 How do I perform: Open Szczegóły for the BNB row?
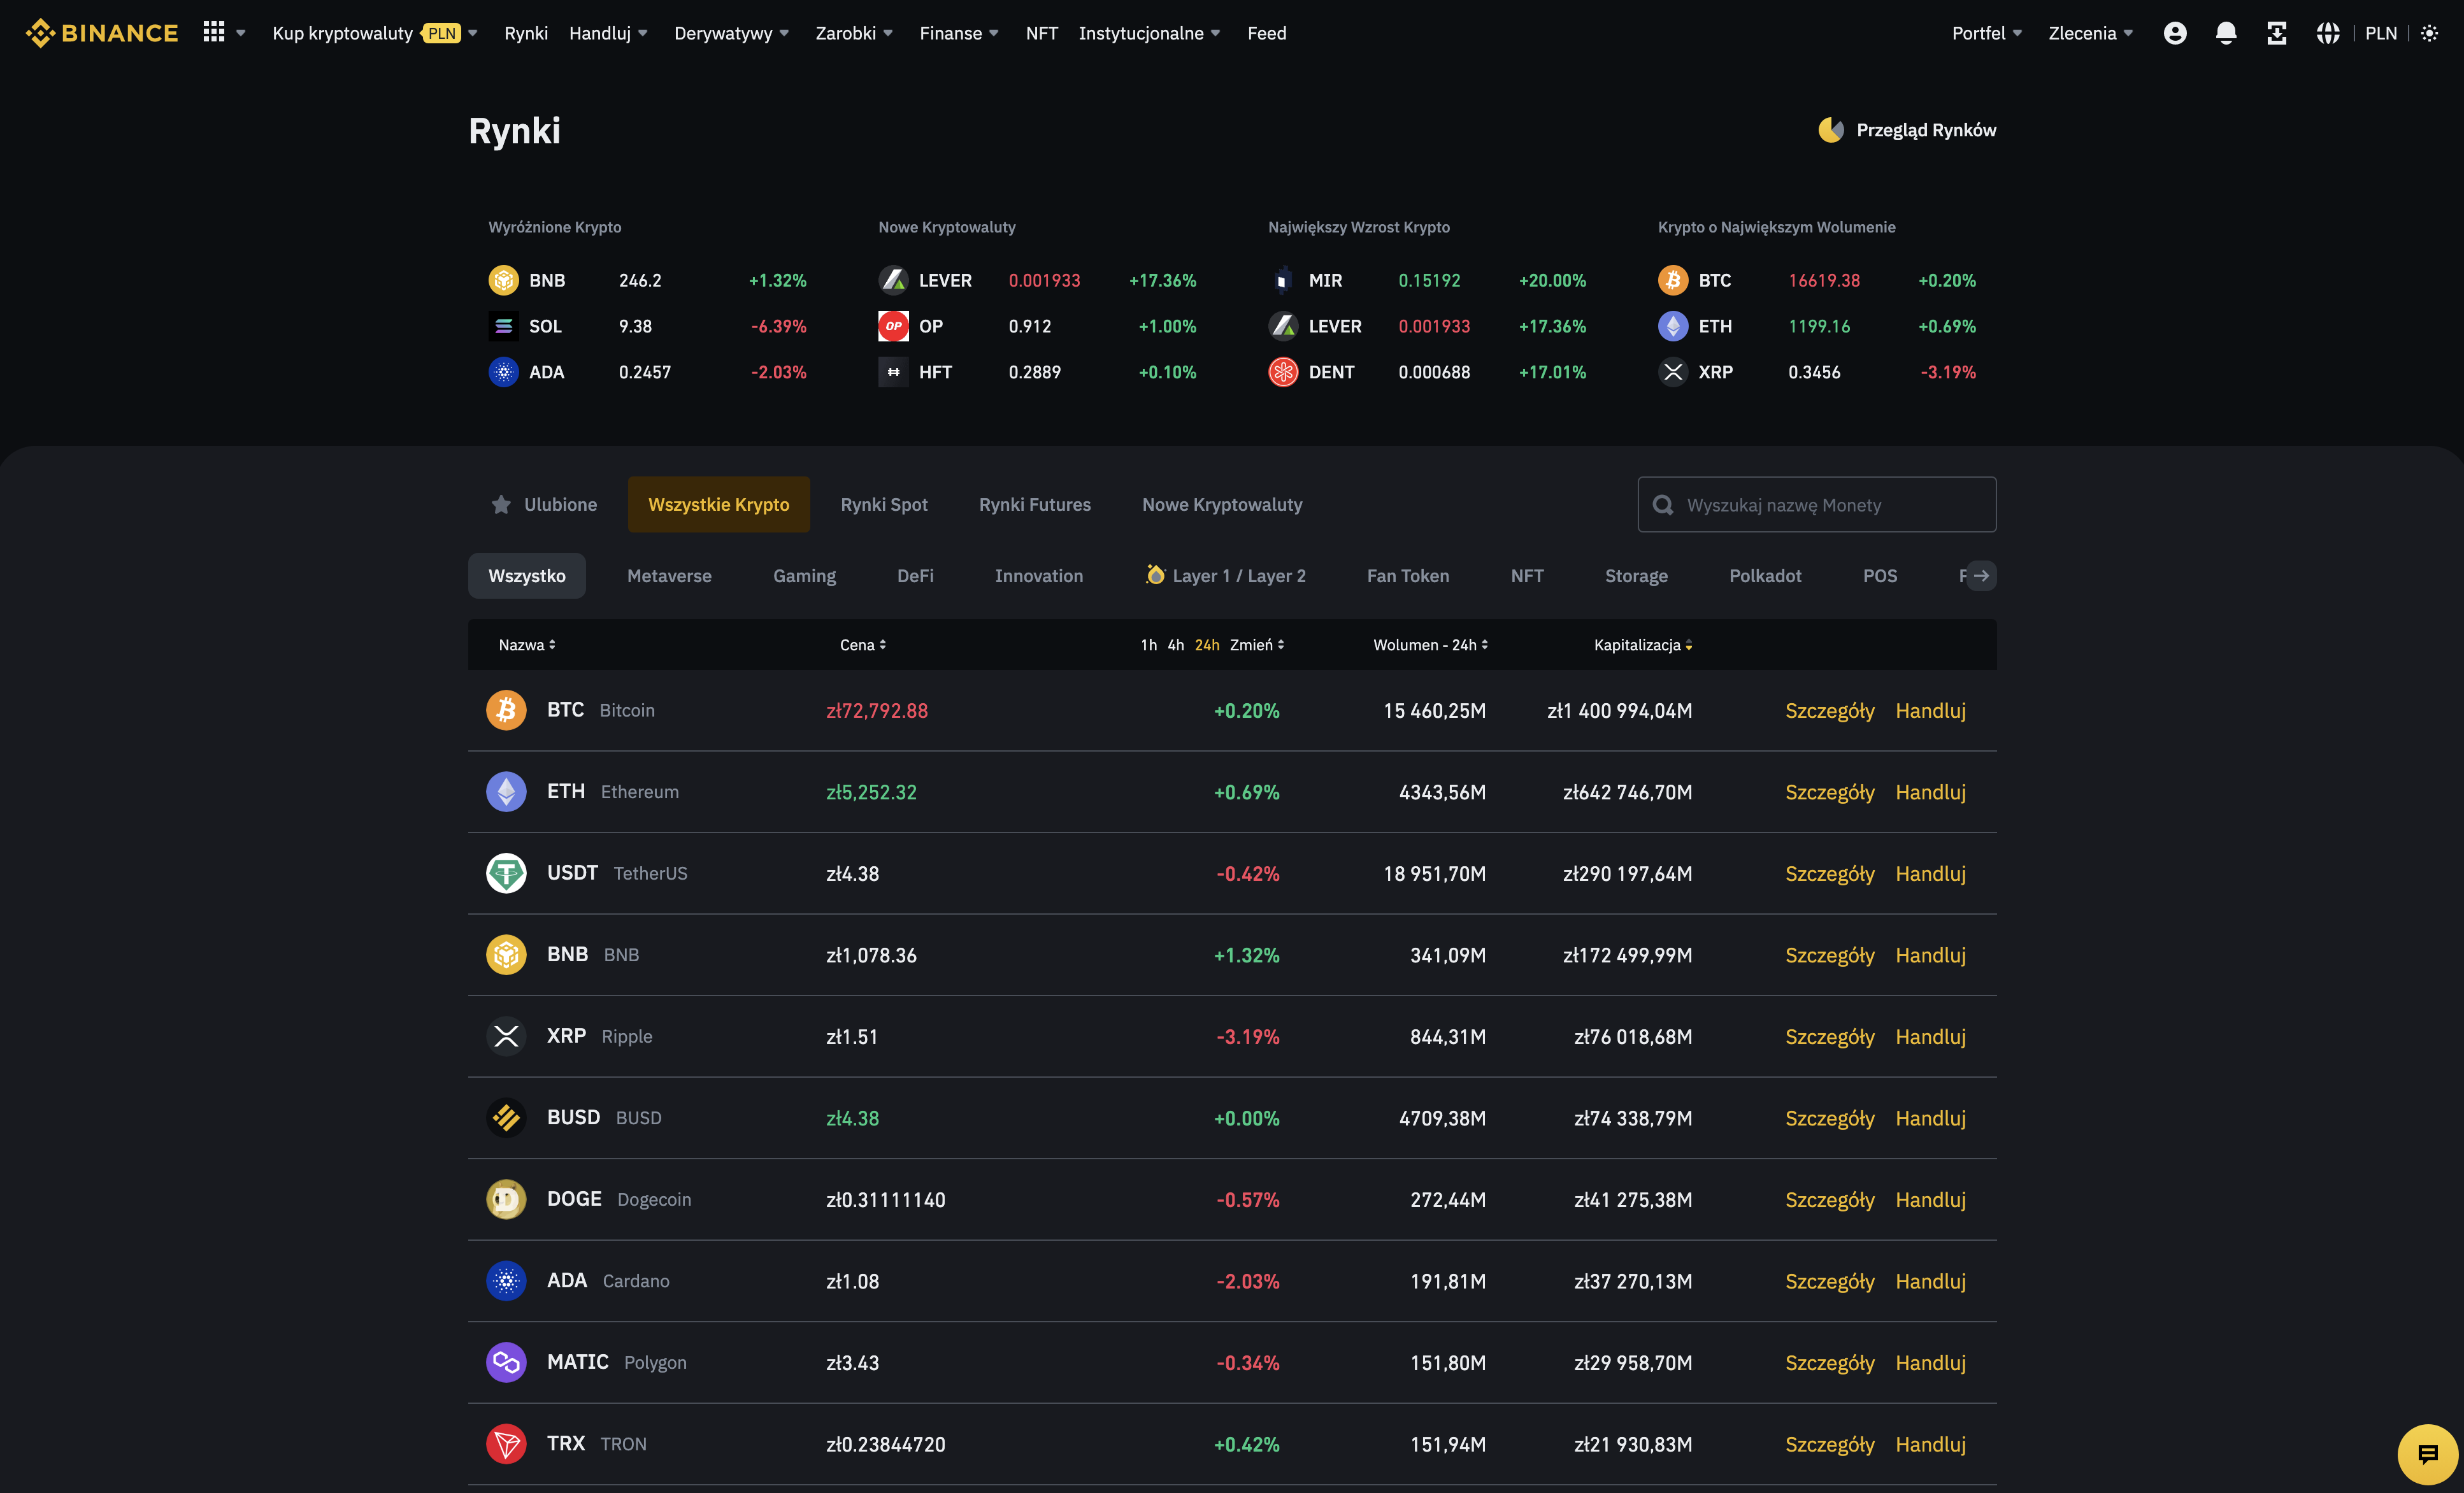tap(1829, 955)
